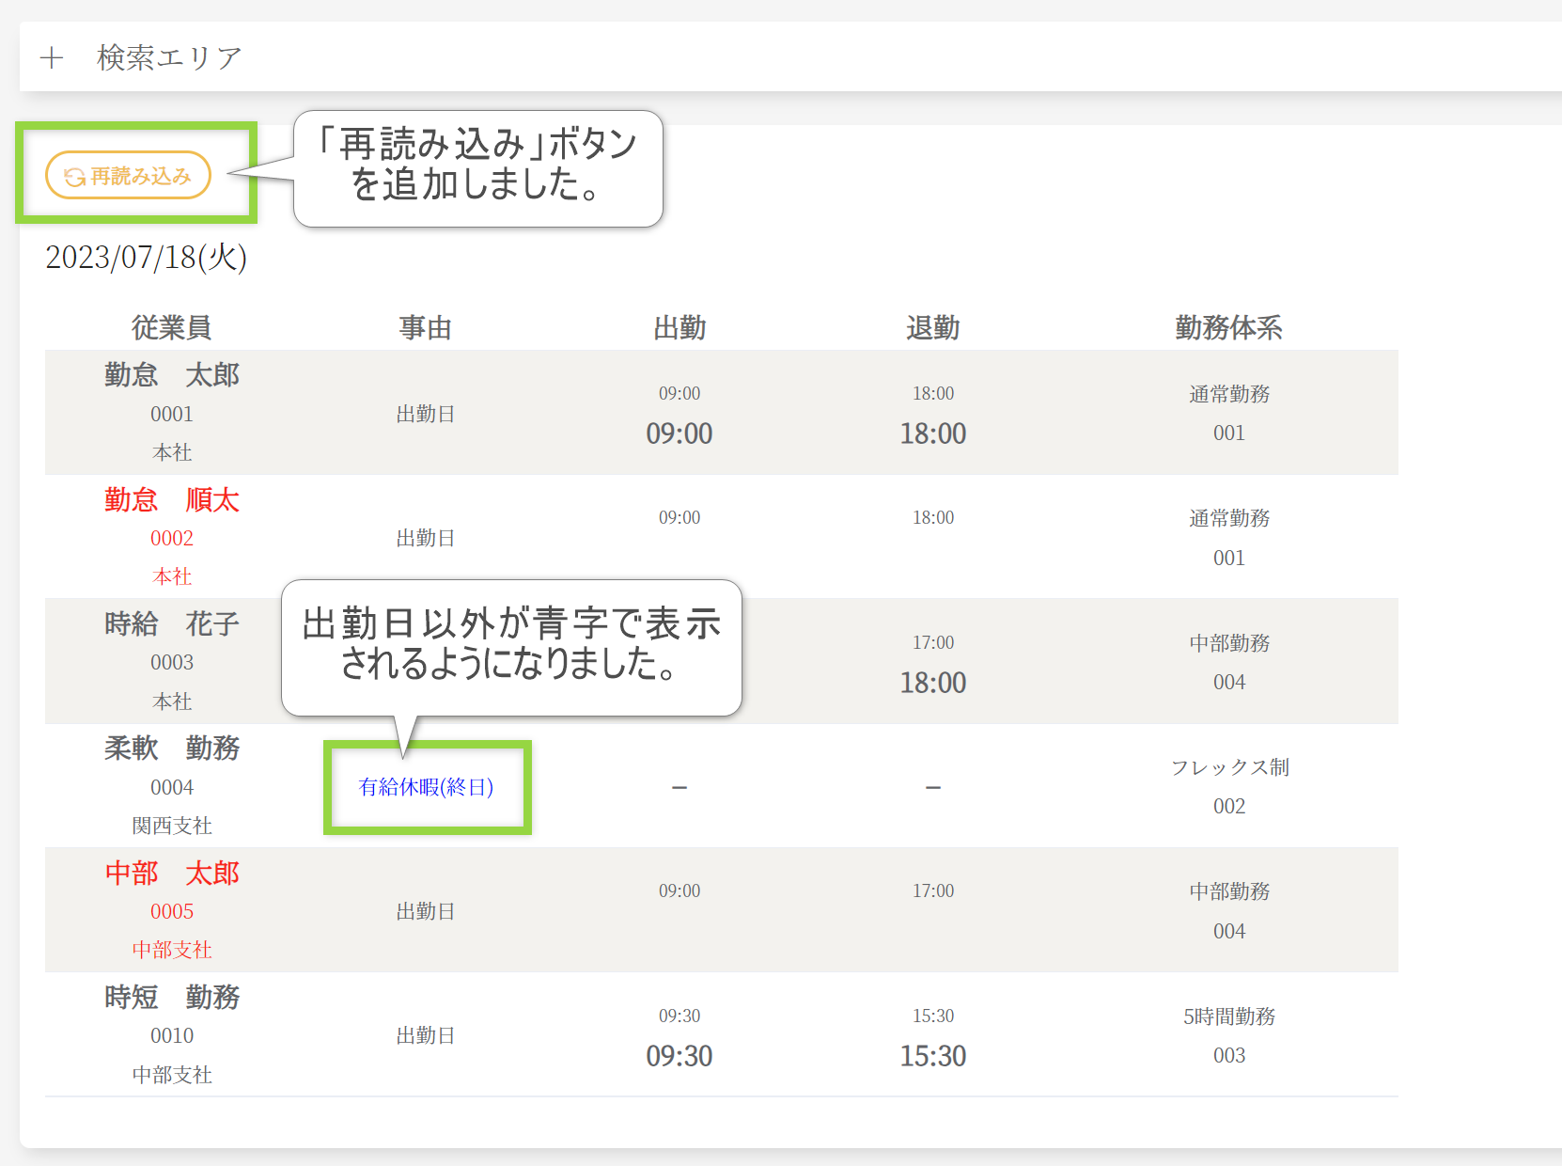Viewport: 1562px width, 1166px height.
Task: Click the 出勤 column header
Action: coord(679,327)
